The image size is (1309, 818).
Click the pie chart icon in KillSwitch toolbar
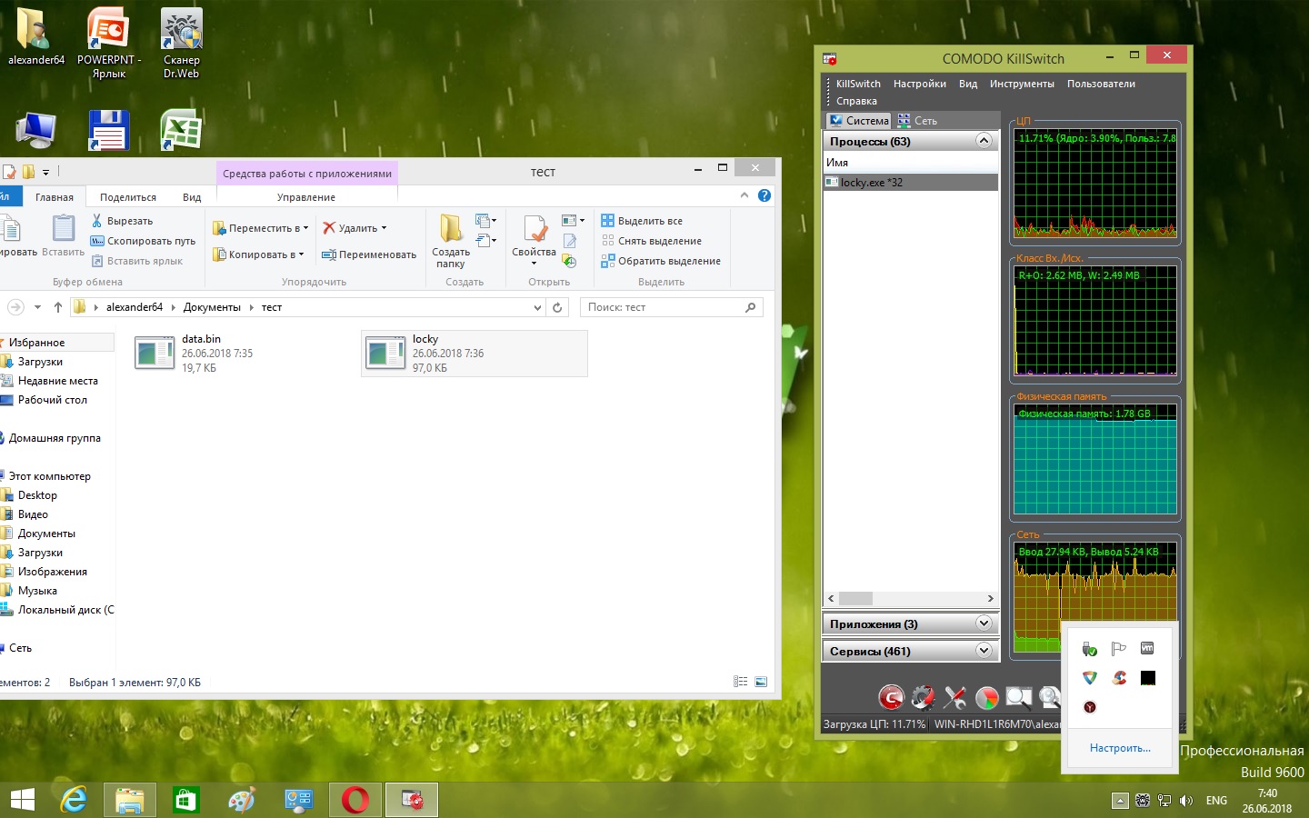(986, 697)
